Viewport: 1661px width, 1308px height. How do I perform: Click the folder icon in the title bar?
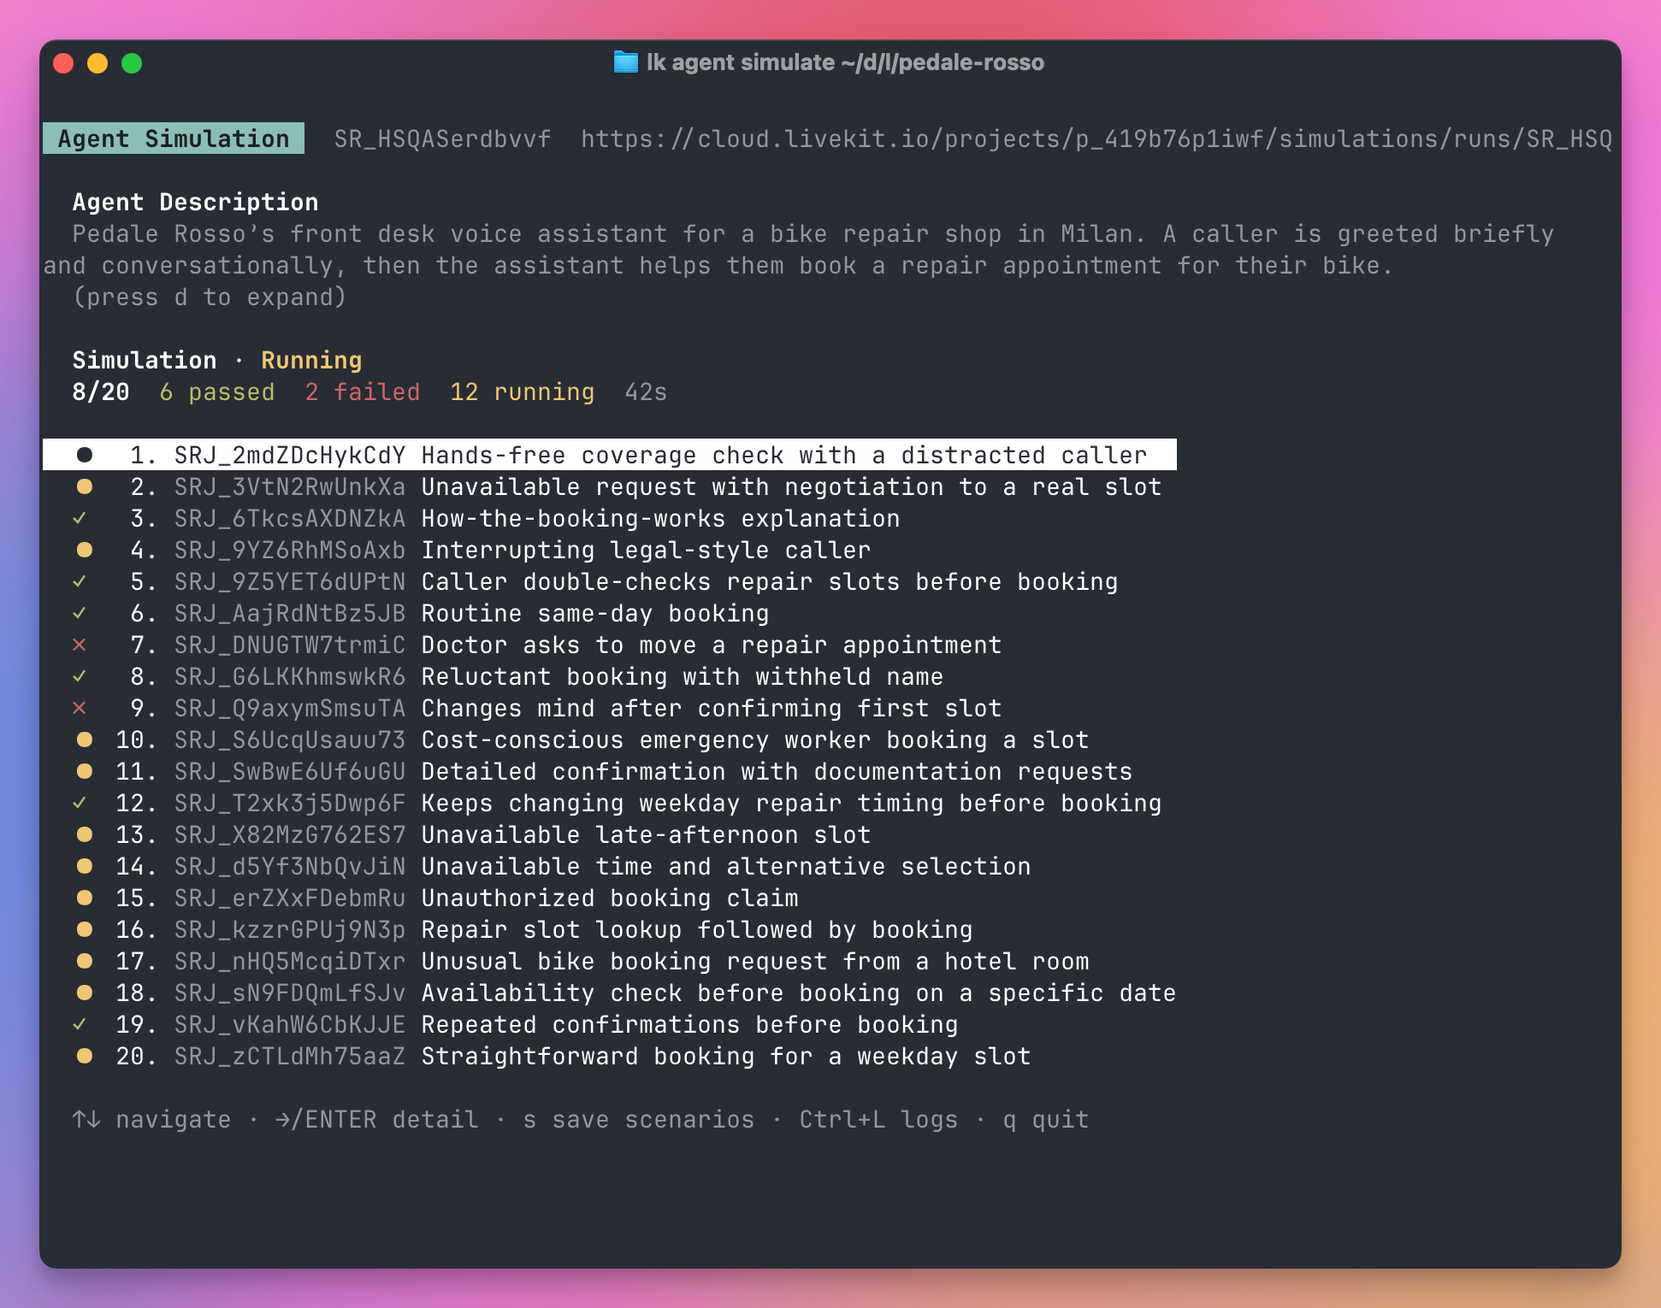click(625, 62)
